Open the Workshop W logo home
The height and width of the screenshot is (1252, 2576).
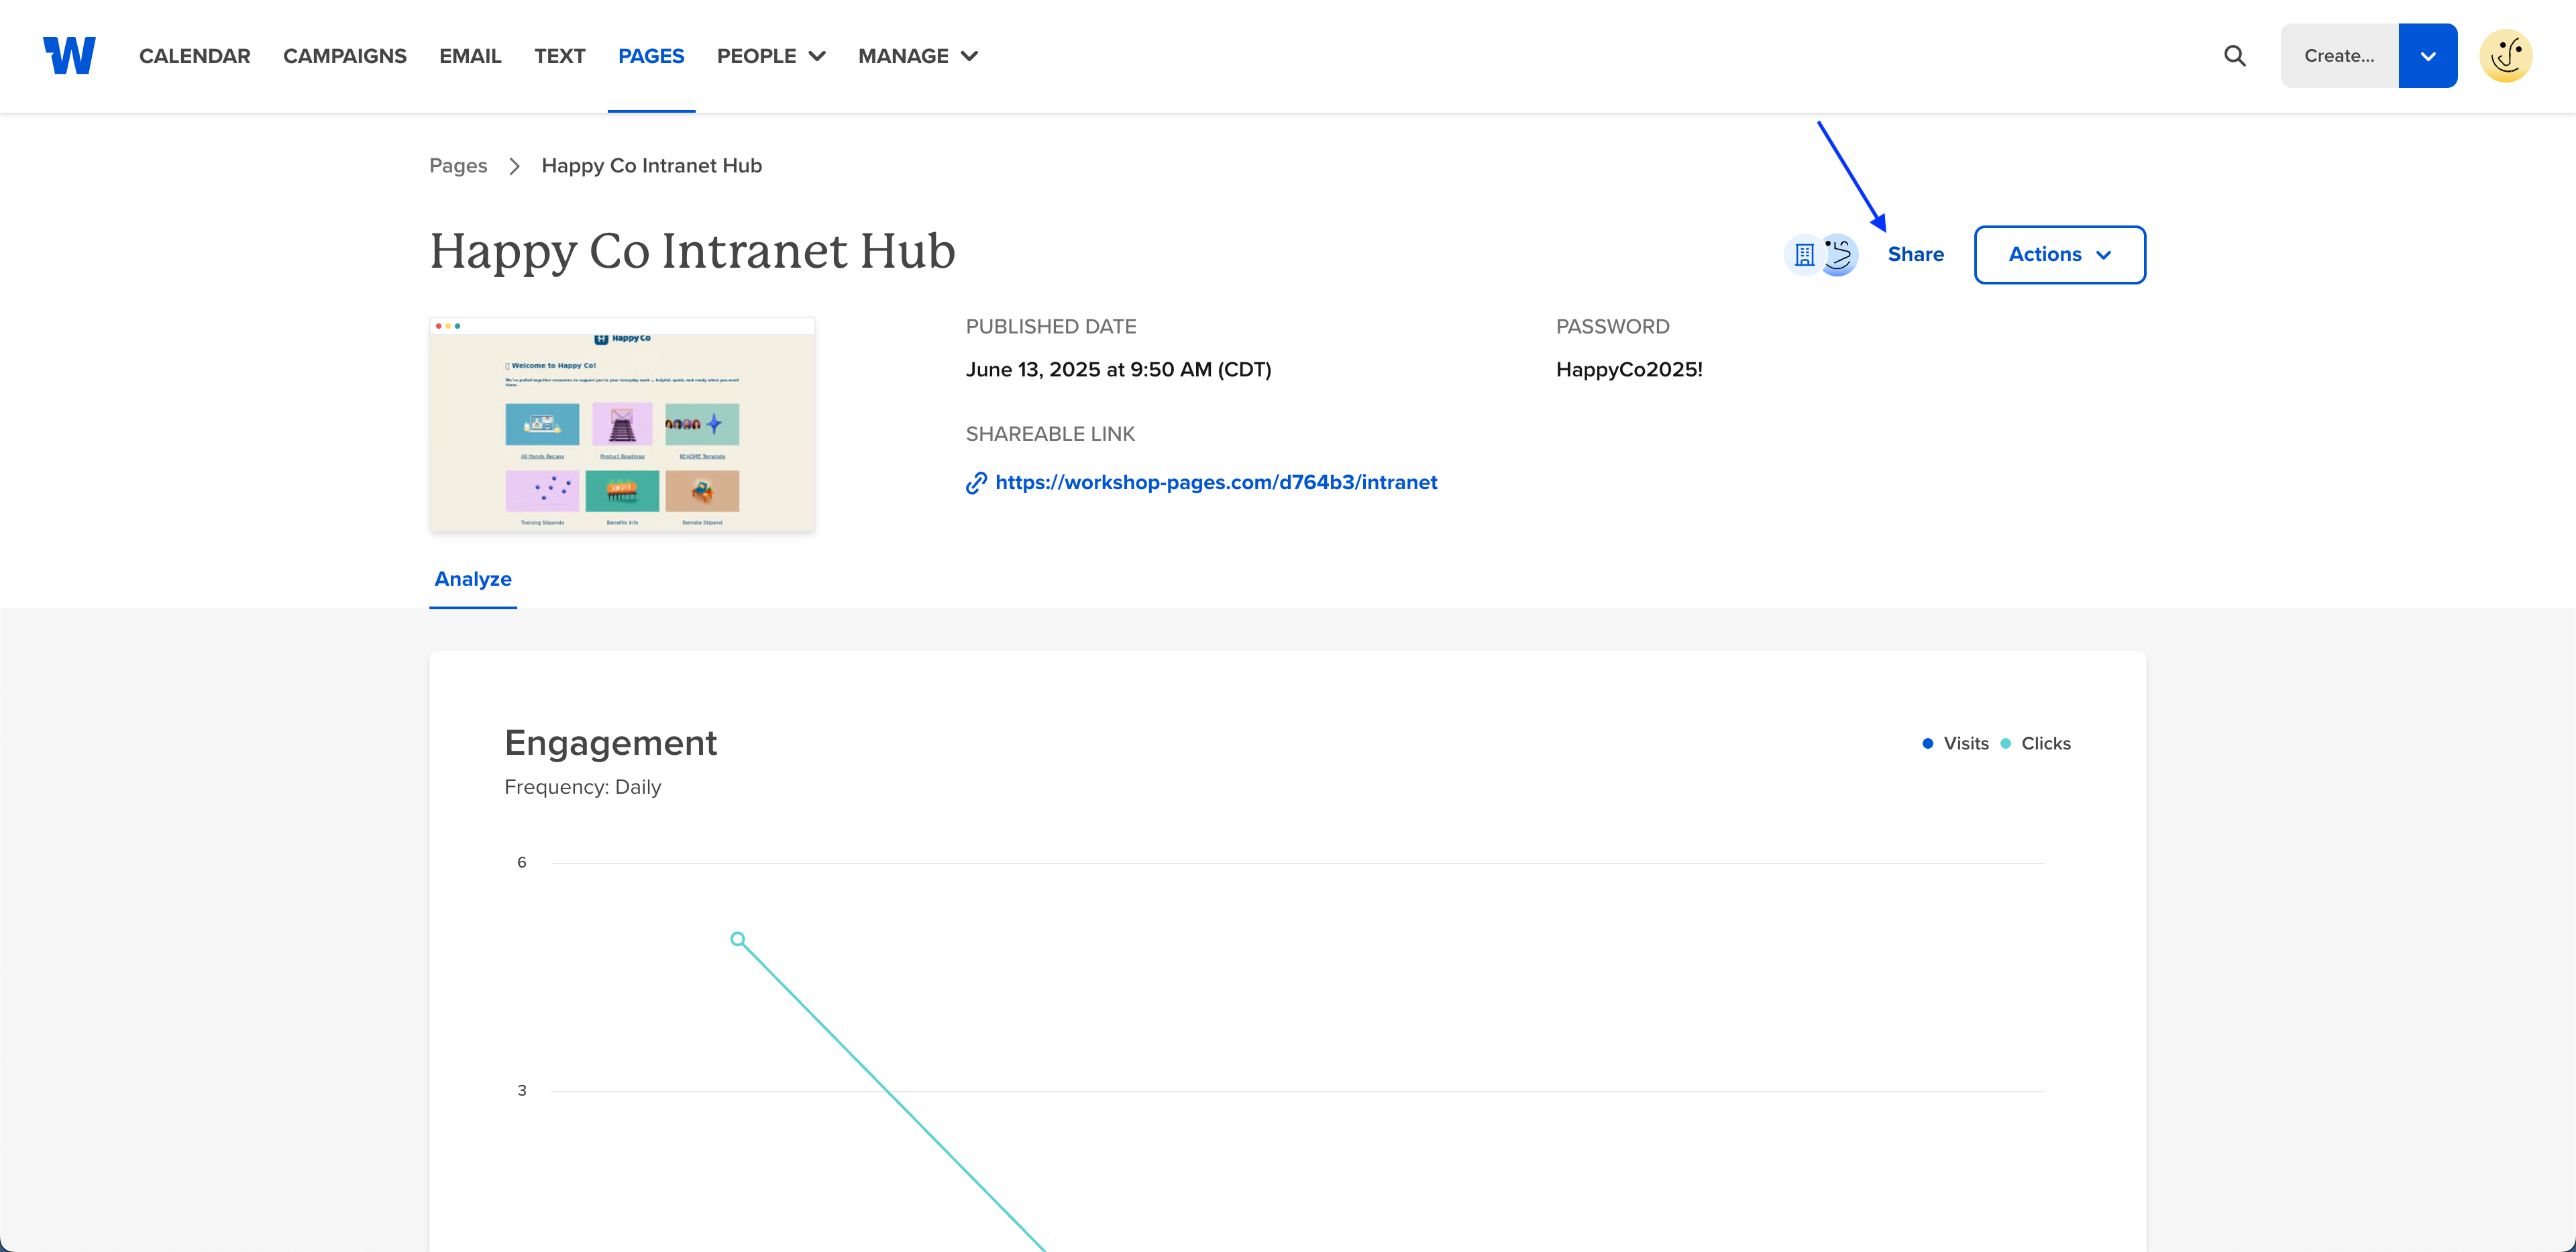click(x=69, y=56)
